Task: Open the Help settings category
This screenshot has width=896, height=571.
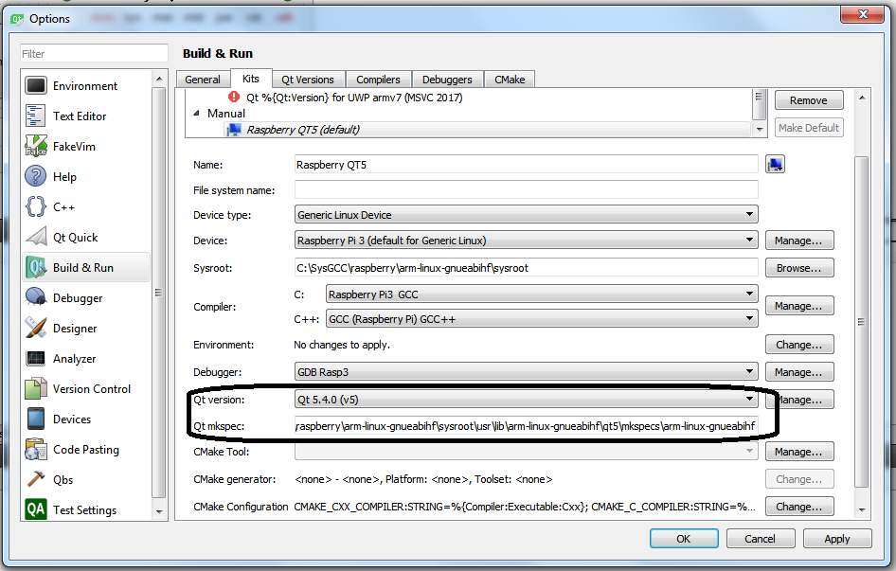Action: (85, 177)
